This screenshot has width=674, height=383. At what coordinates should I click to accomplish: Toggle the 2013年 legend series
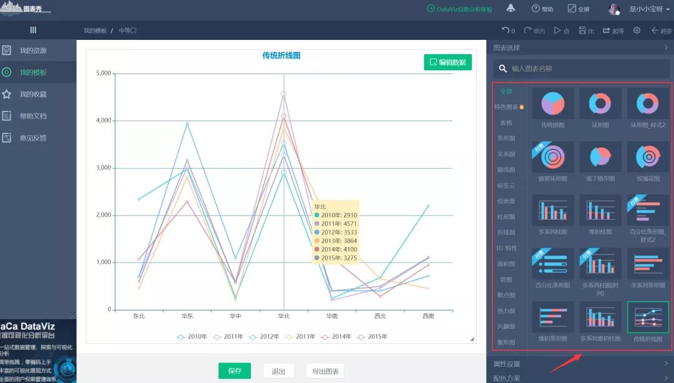point(300,337)
